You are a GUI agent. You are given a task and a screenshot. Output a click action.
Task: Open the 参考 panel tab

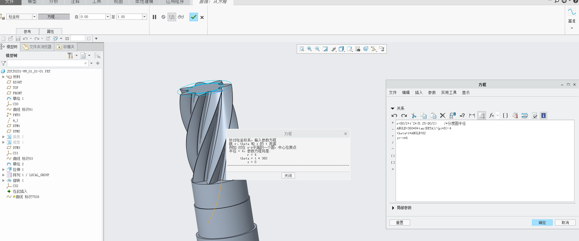28,32
